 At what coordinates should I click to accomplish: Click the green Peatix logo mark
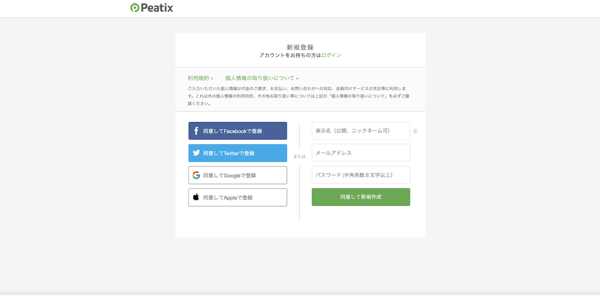135,8
